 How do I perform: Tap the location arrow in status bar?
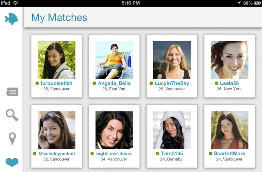click(x=239, y=3)
